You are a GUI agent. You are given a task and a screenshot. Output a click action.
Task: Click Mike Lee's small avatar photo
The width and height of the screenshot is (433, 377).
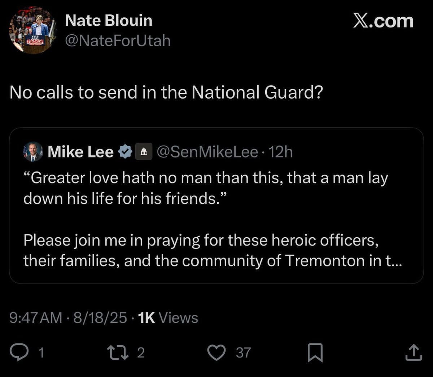[x=33, y=152]
